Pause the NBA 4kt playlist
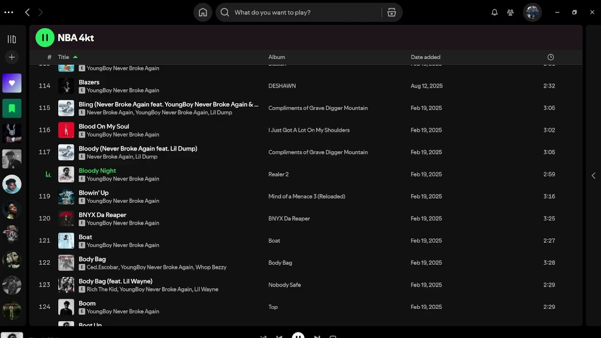This screenshot has height=338, width=601. [x=45, y=38]
